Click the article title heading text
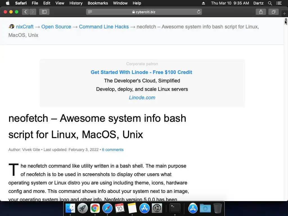This screenshot has width=288, height=216. point(97,126)
